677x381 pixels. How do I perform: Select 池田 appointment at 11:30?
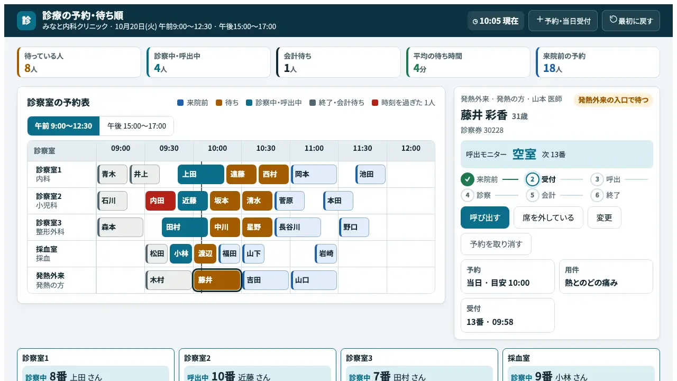coord(370,174)
